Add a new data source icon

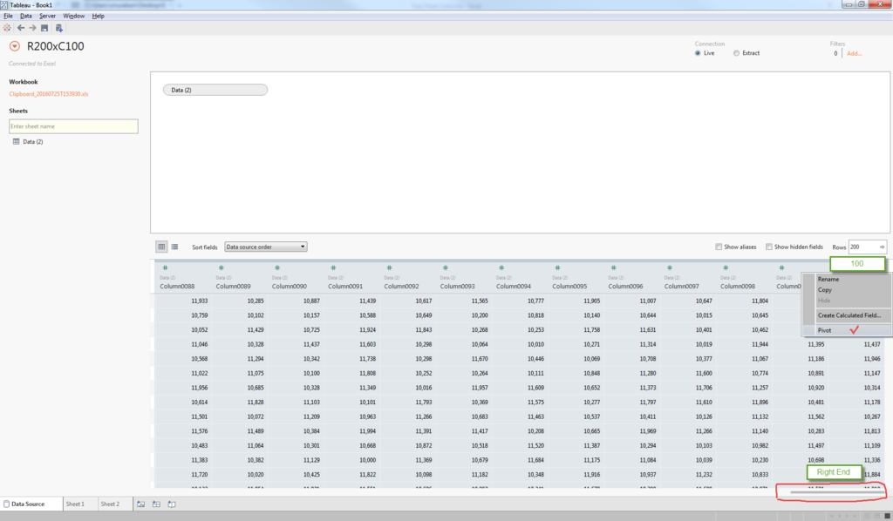point(58,28)
